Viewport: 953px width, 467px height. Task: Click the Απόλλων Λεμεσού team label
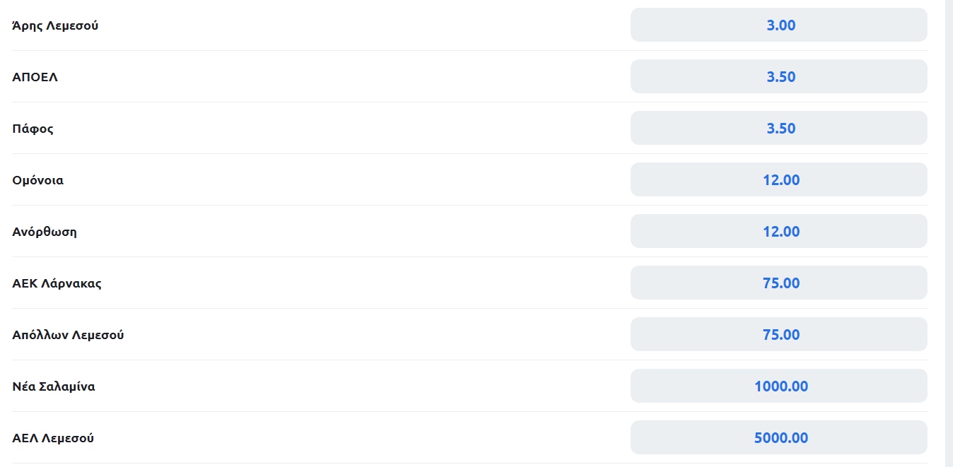tap(68, 336)
